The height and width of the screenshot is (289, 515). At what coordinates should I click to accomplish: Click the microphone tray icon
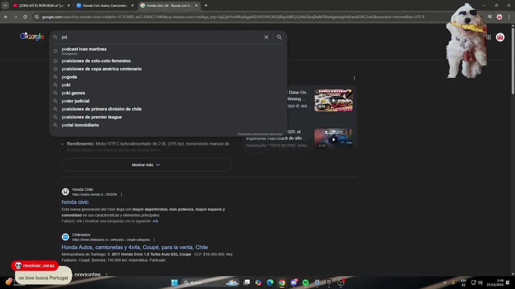coord(453,283)
